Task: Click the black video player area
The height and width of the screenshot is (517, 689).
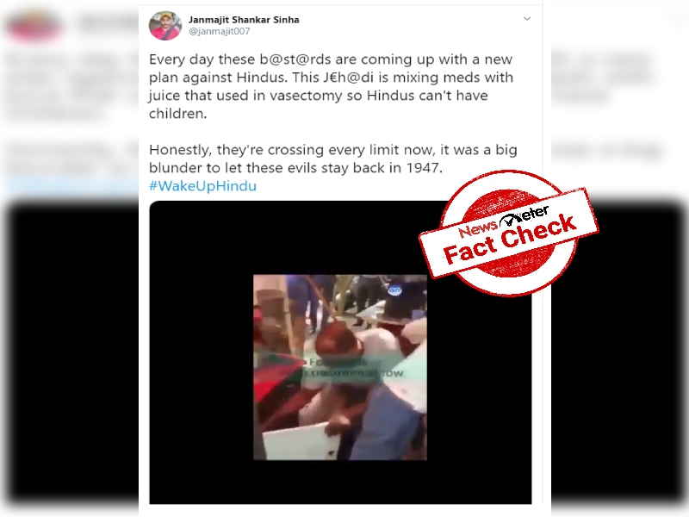Action: pyautogui.click(x=340, y=352)
